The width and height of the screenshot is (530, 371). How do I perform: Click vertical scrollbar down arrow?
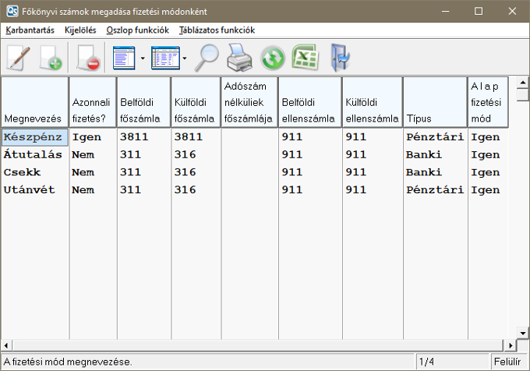523,333
